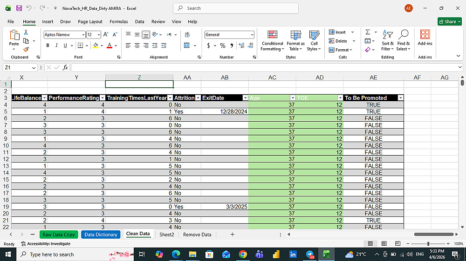Open filter dropdown for To Be Promoted column
The image size is (466, 261).
401,98
